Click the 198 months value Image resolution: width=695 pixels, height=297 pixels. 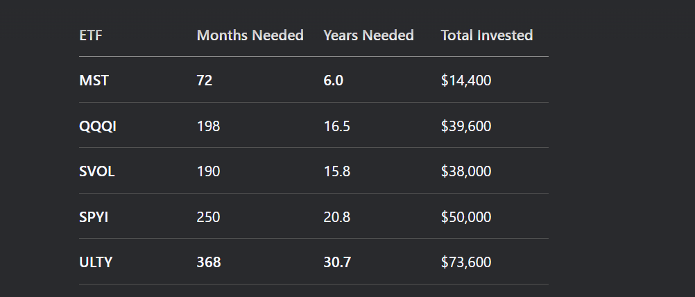tap(208, 126)
